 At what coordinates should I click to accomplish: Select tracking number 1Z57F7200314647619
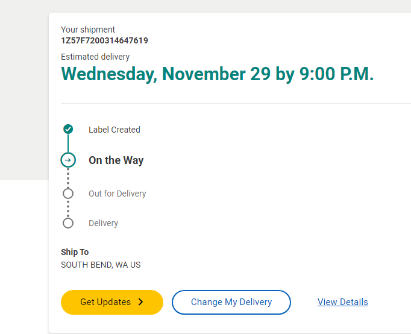pos(104,40)
